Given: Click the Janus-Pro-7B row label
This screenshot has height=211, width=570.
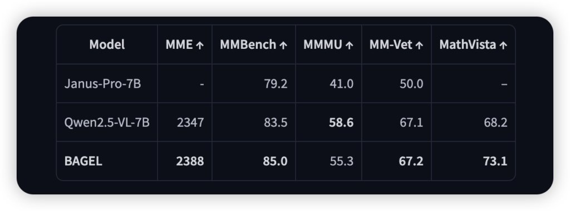Looking at the screenshot, I should click(102, 84).
